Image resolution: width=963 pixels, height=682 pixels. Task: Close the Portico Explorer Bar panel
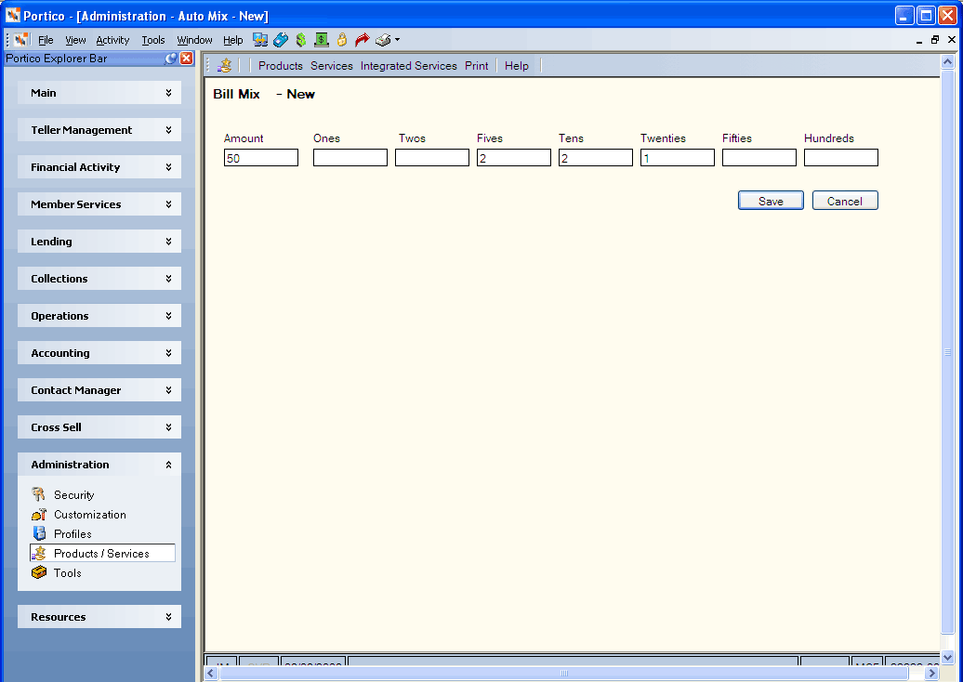click(x=186, y=59)
